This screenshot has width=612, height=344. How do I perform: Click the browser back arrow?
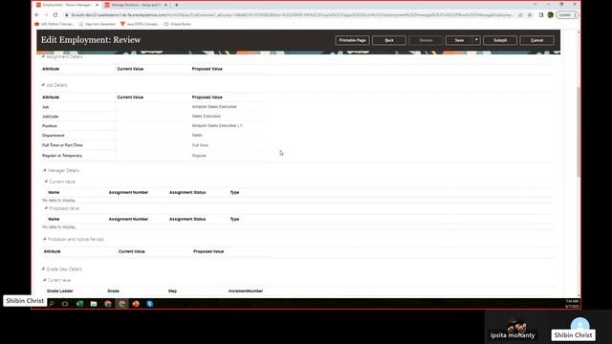37,15
